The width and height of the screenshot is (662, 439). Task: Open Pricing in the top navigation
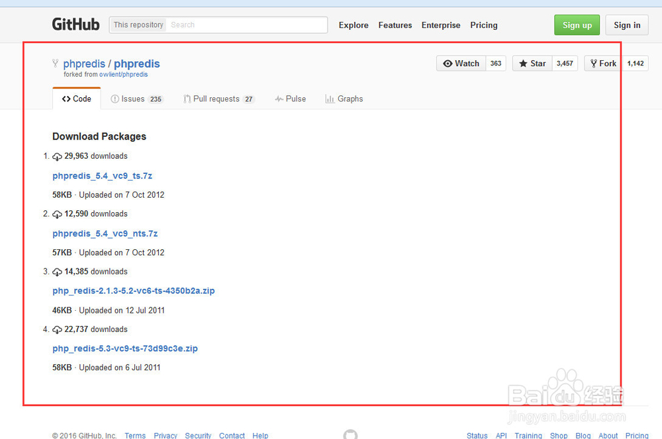tap(484, 25)
